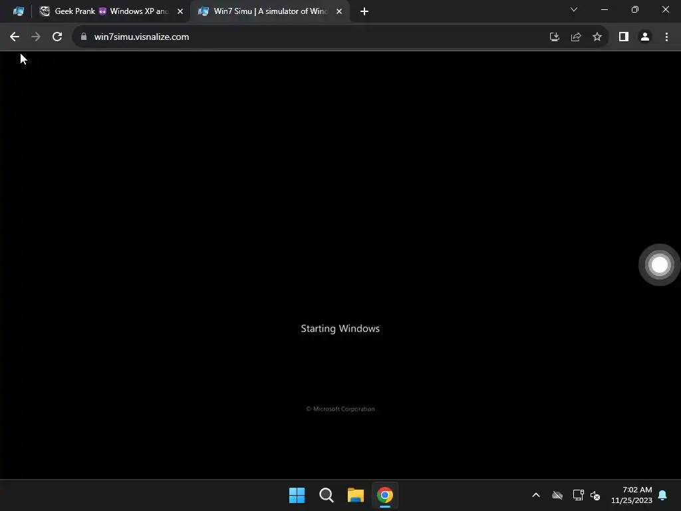Viewport: 681px width, 511px height.
Task: Bookmark this tab with the star
Action: [597, 37]
